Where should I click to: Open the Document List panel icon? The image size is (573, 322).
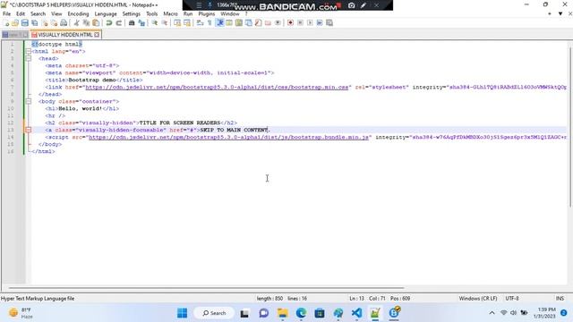click(x=249, y=22)
